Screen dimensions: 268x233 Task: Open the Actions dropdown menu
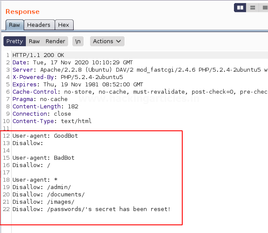(x=107, y=41)
